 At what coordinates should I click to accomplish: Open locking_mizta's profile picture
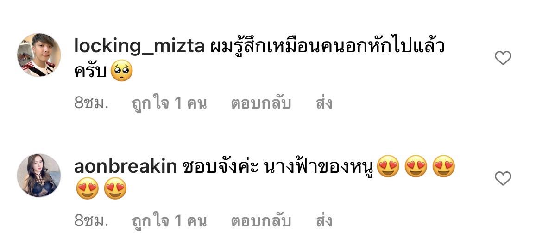click(x=39, y=55)
